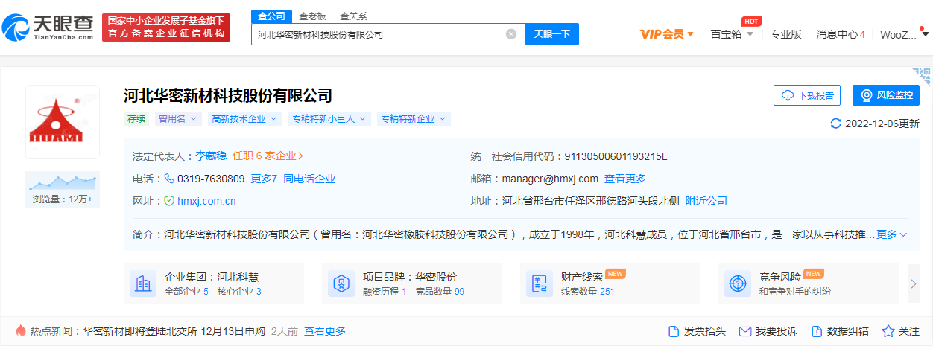Open the VIP会员 dropdown

(x=668, y=34)
